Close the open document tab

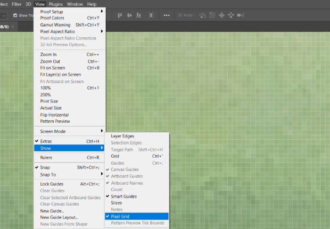[x=12, y=26]
